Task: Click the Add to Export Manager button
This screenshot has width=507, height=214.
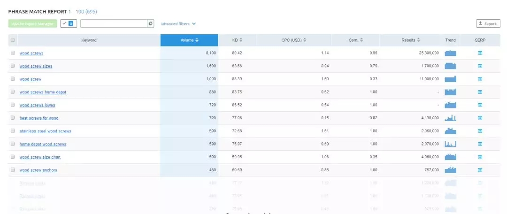Action: pos(32,23)
